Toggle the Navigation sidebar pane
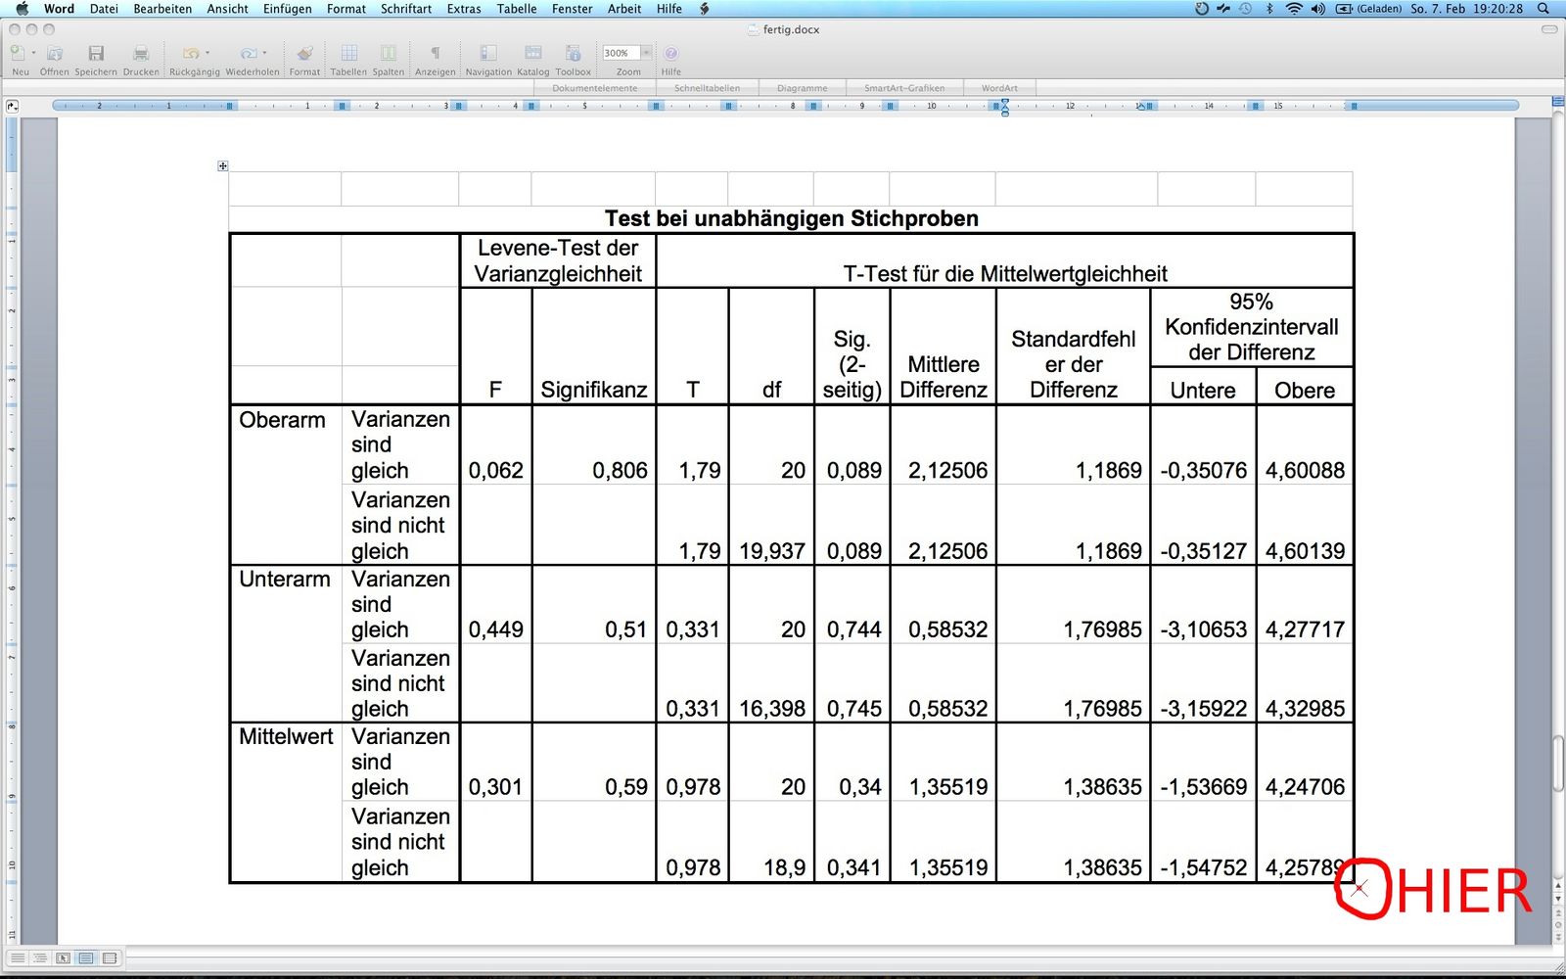The height and width of the screenshot is (979, 1566). click(488, 54)
